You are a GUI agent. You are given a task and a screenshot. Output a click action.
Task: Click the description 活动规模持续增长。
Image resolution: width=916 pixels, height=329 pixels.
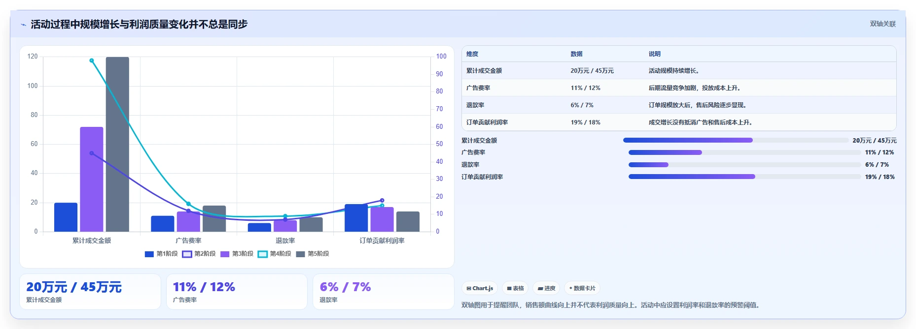(674, 71)
